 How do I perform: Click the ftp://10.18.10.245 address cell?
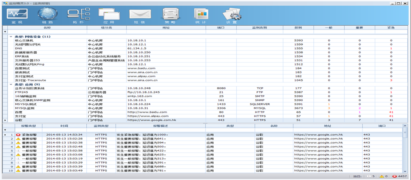[166, 92]
